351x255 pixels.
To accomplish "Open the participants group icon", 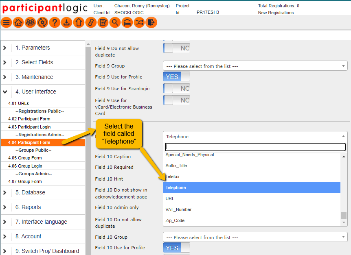I will point(30,23).
